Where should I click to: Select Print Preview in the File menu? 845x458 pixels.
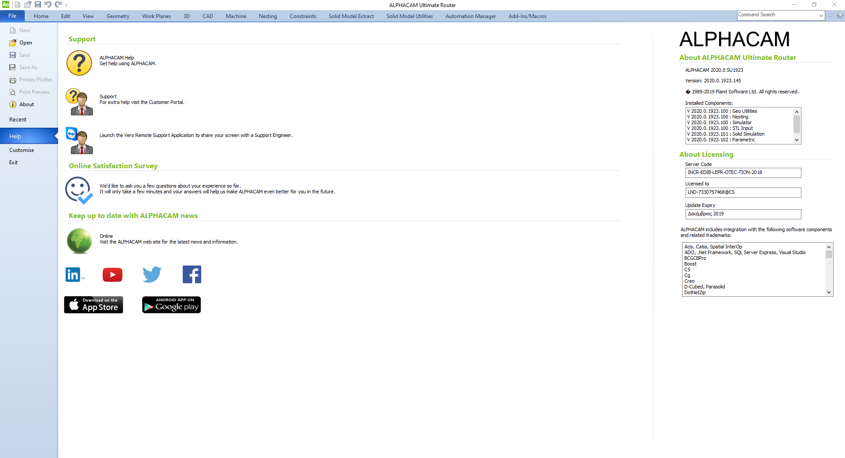pos(29,92)
